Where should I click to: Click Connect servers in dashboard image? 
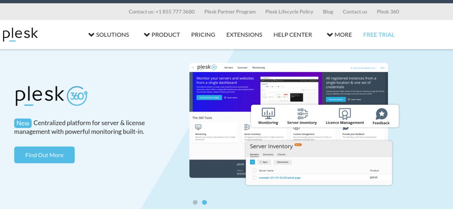click(335, 99)
